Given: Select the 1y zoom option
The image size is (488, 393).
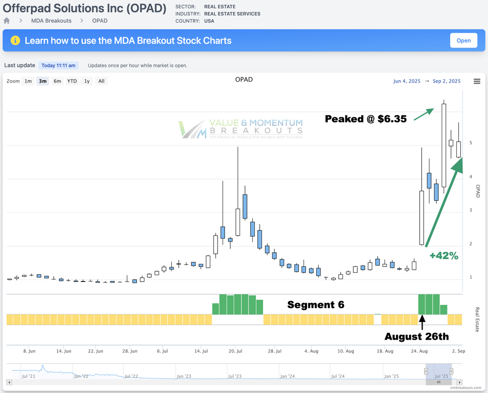Looking at the screenshot, I should 87,81.
